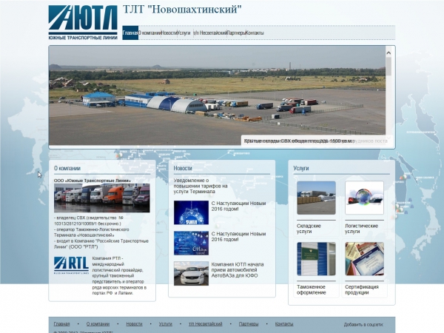Click the Сертификация продукции image
Image resolution: width=444 pixels, height=333 pixels.
[364, 259]
